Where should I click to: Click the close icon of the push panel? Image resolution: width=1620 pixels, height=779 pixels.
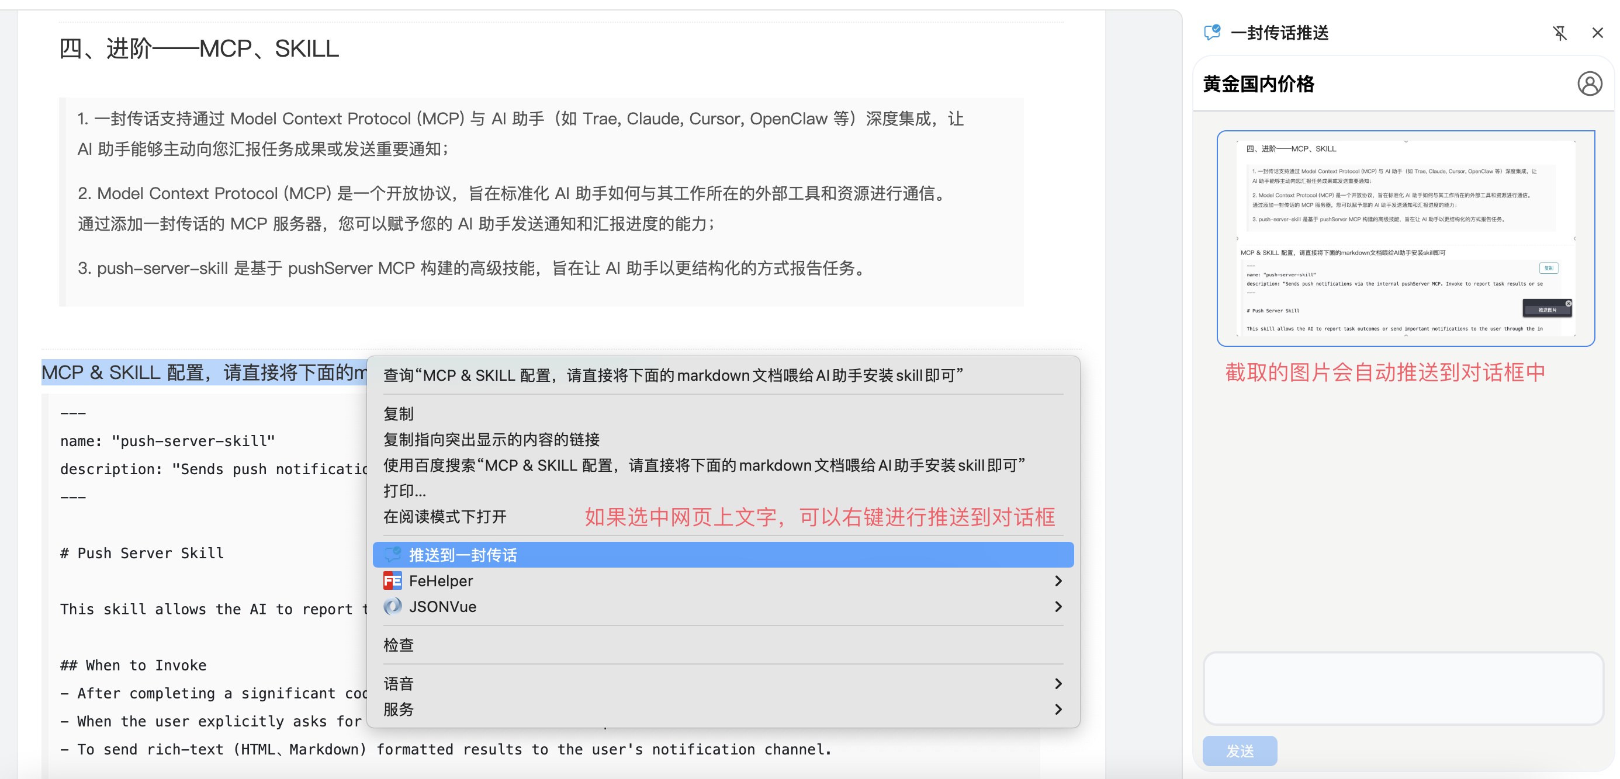coord(1597,33)
